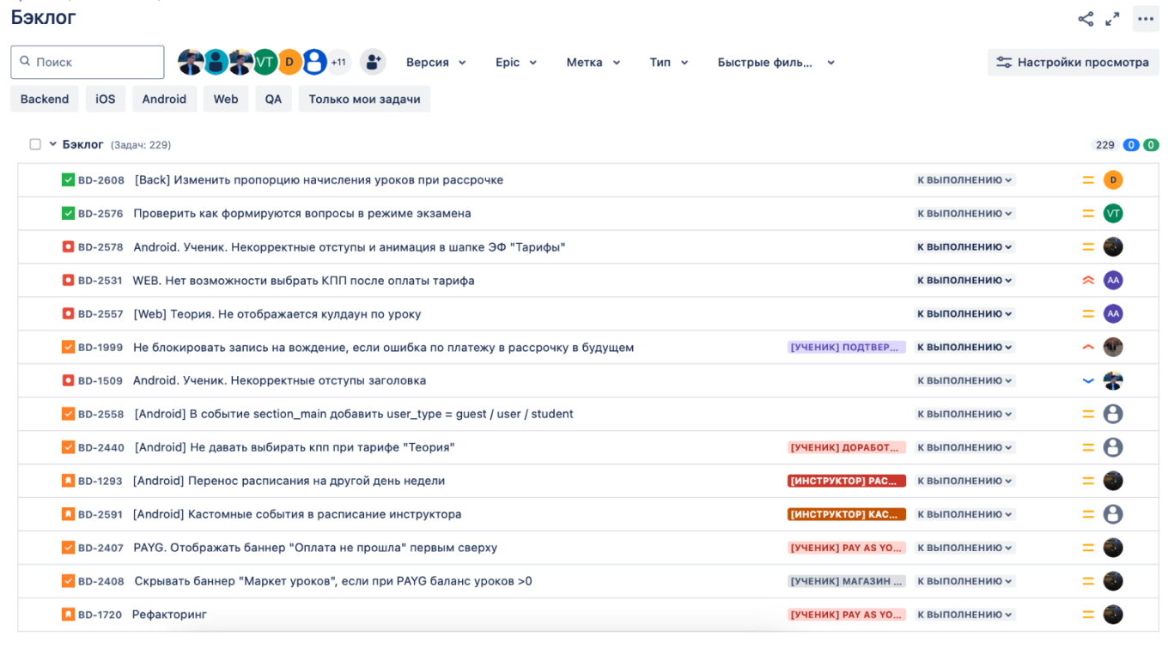Click the assignee avatar D on BD-2608
Viewport: 1168px width, 649px height.
[1113, 180]
